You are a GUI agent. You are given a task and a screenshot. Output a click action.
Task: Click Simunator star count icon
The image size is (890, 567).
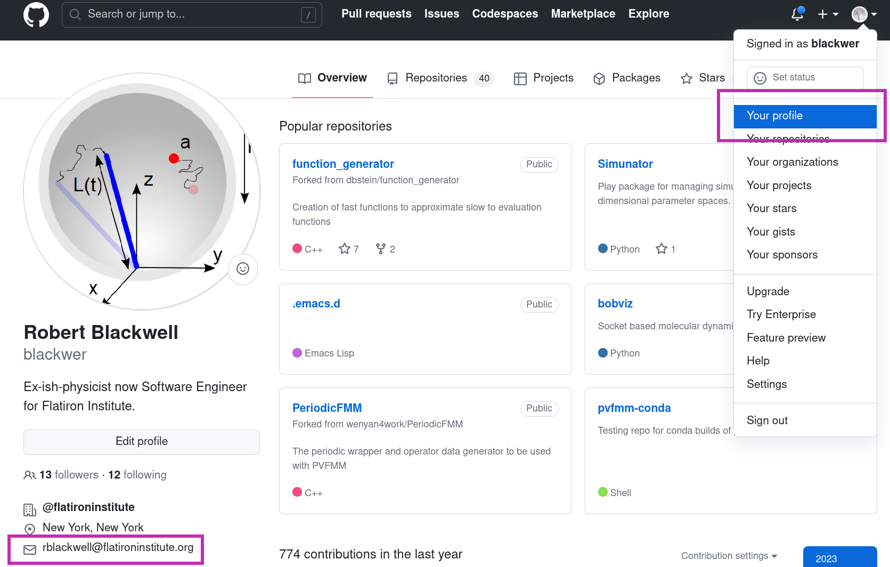coord(662,249)
